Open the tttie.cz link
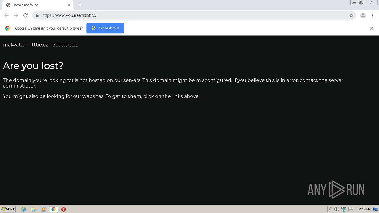The image size is (379, 213). coord(40,45)
